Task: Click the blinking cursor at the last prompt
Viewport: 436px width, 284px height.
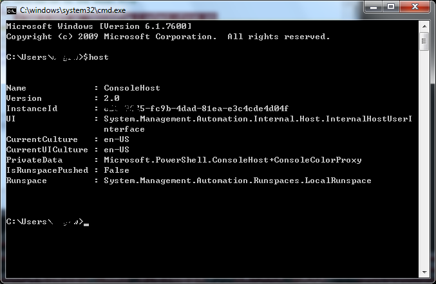Action: pyautogui.click(x=86, y=224)
